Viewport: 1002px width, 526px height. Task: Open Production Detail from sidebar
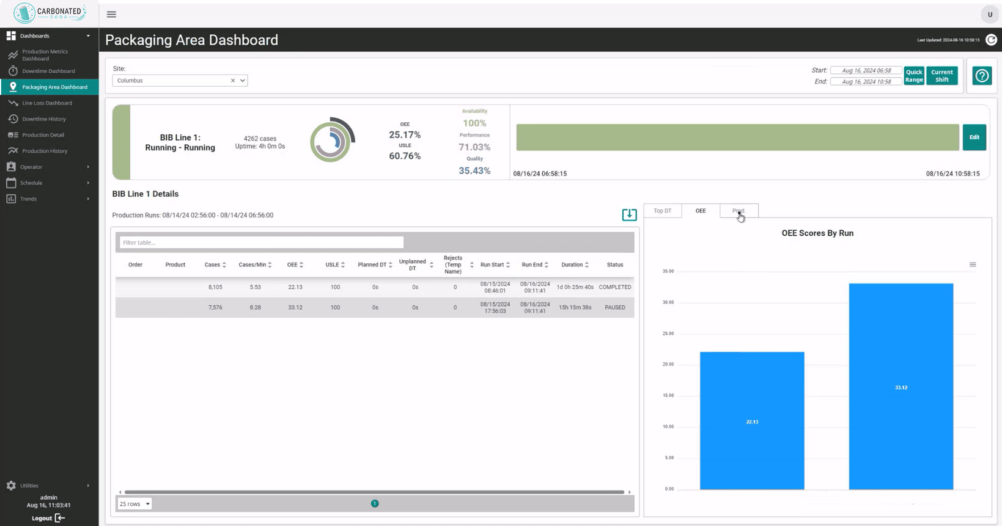click(x=49, y=135)
